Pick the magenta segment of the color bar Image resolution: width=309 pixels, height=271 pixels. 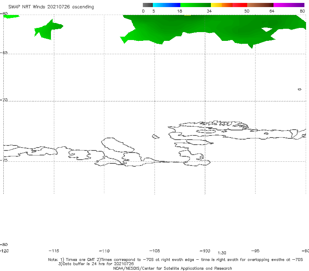coord(289,5)
